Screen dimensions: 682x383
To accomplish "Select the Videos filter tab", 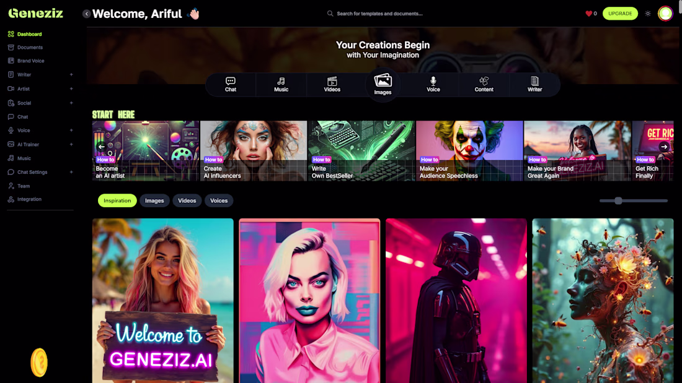I will coord(187,200).
